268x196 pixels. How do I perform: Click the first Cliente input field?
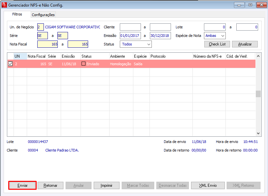coord(130,27)
